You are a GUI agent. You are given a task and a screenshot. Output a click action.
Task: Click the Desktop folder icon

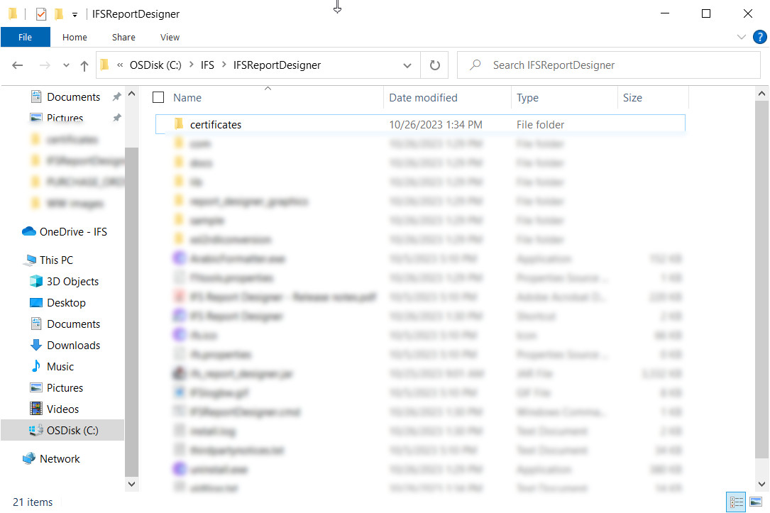point(36,303)
